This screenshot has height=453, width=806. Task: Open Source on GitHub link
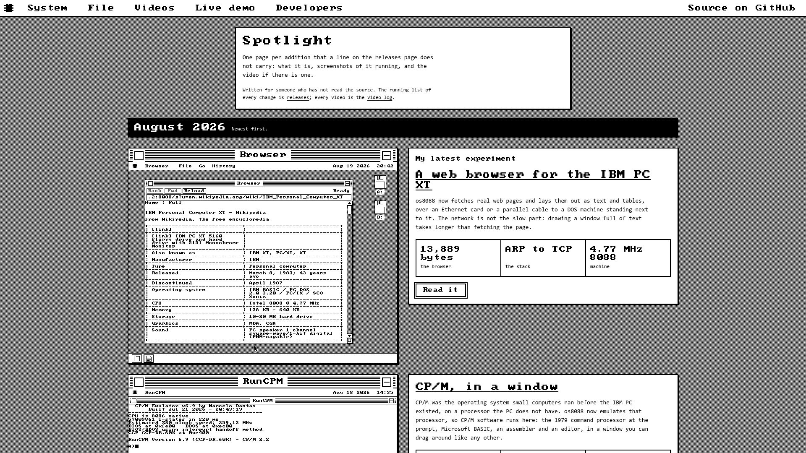pyautogui.click(x=742, y=8)
